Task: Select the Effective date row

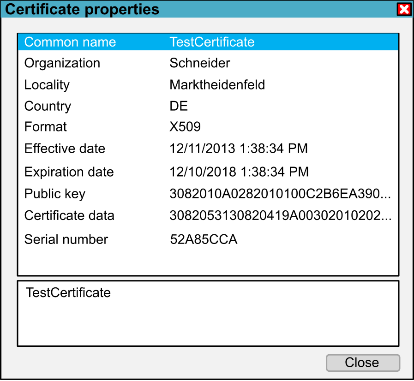Action: coord(208,148)
